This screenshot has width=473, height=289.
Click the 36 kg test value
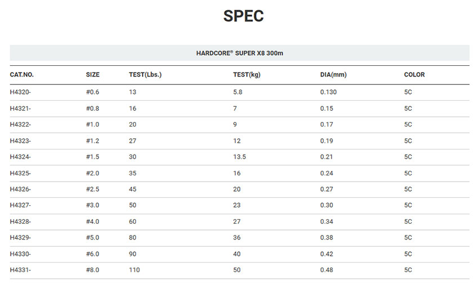[x=237, y=238]
